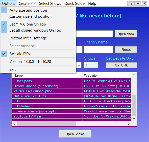
Task: Toggle Set YTV Clone On Top
Action: tap(38, 24)
